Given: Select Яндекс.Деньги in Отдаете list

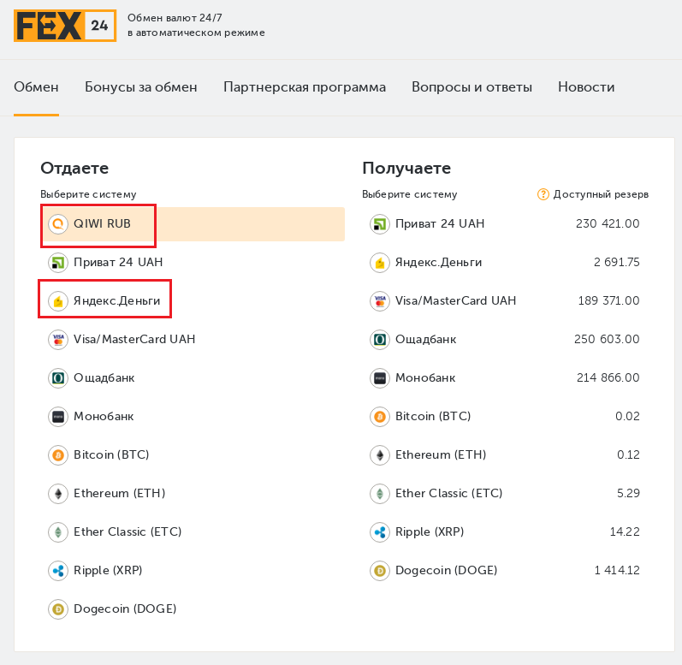Looking at the screenshot, I should click(x=116, y=301).
